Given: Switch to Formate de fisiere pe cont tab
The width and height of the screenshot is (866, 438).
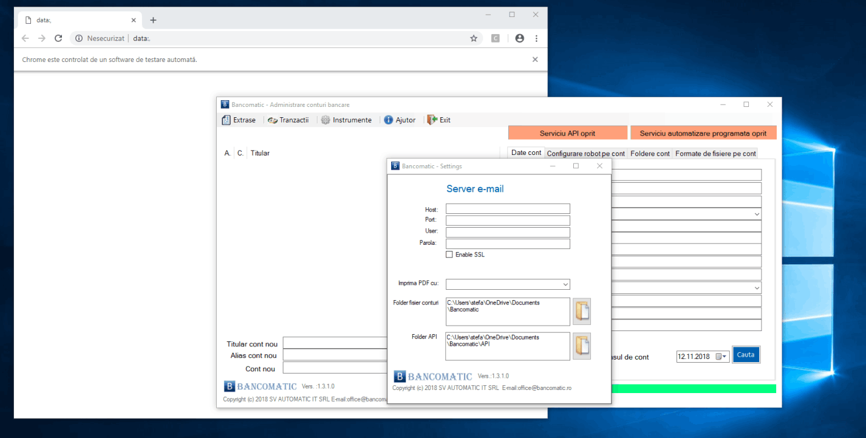Looking at the screenshot, I should [x=715, y=154].
